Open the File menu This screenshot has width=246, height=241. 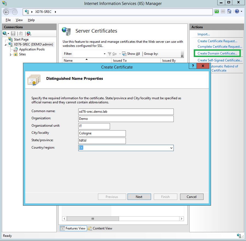8,20
